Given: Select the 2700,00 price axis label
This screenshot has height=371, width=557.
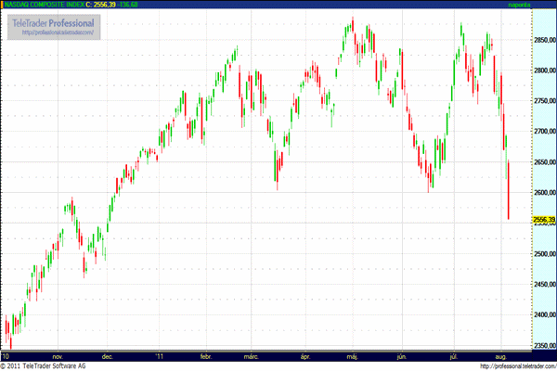Looking at the screenshot, I should (x=542, y=132).
